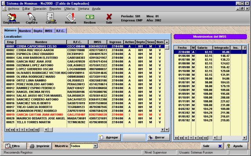Select employee row GARCIA GAYTAN JUAN ANTONIO
Image resolution: width=251 pixels, height=156 pixels.
coord(85,115)
